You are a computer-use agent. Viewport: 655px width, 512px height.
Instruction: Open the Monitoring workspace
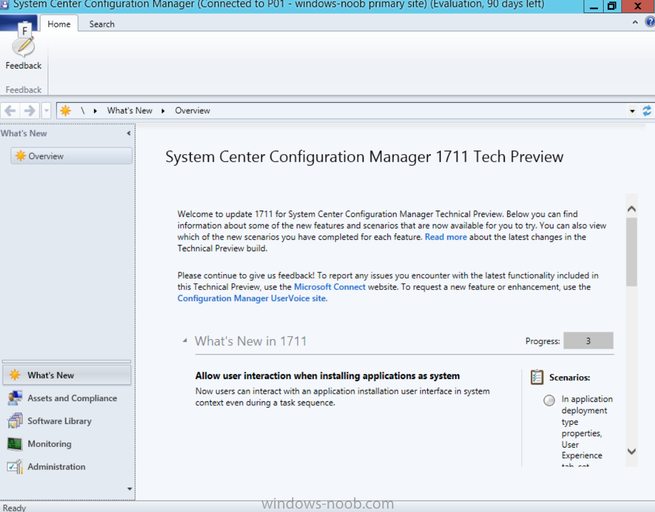[x=67, y=444]
